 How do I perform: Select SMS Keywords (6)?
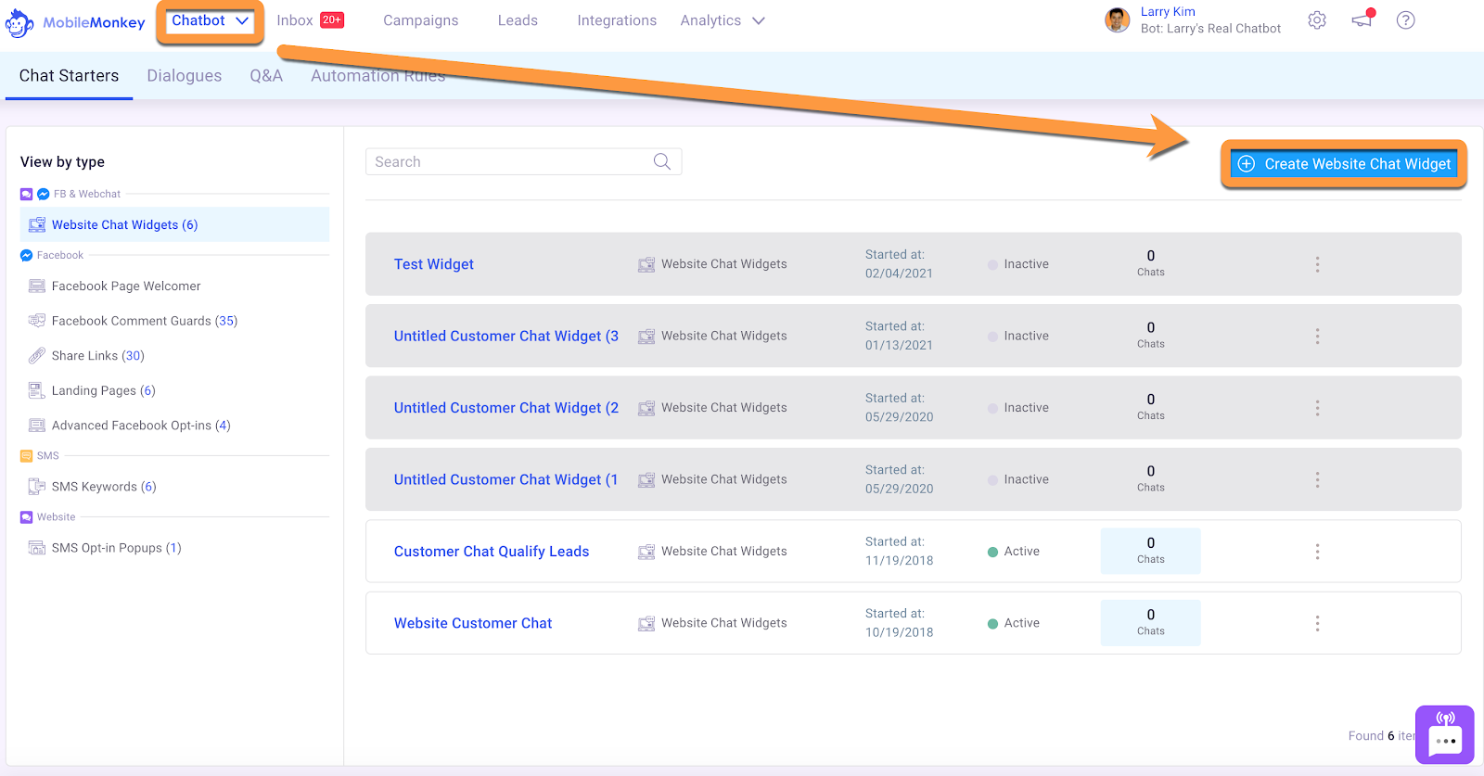tap(104, 487)
